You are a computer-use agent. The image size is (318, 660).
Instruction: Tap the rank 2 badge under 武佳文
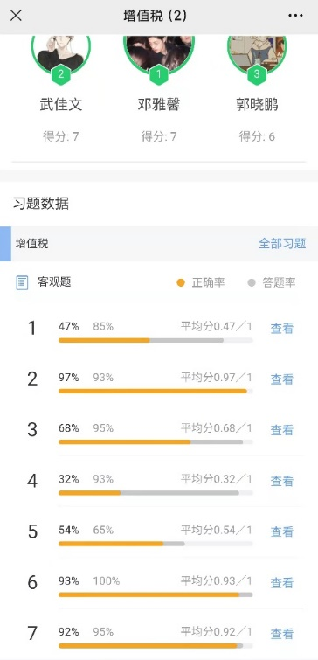61,75
